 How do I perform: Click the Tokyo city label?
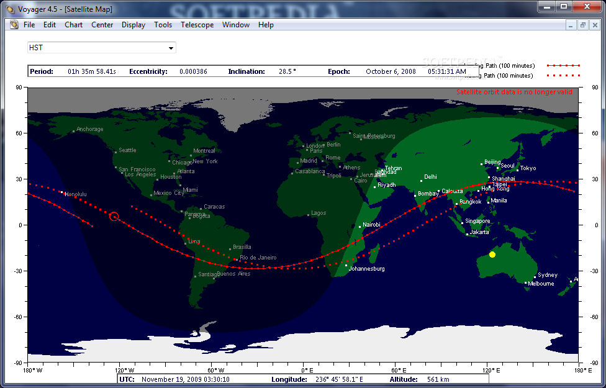[x=528, y=168]
